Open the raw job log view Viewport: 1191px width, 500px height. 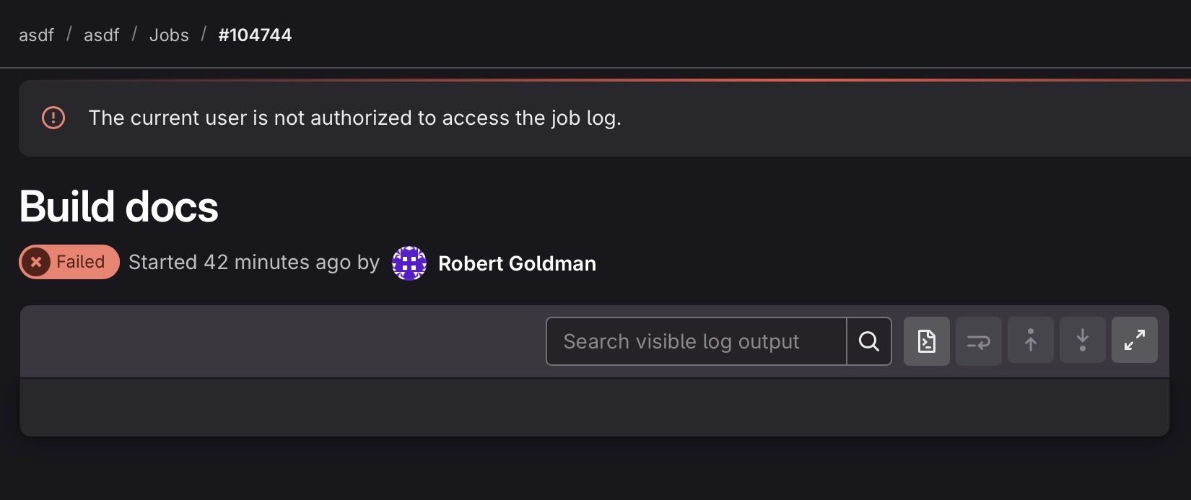point(927,341)
